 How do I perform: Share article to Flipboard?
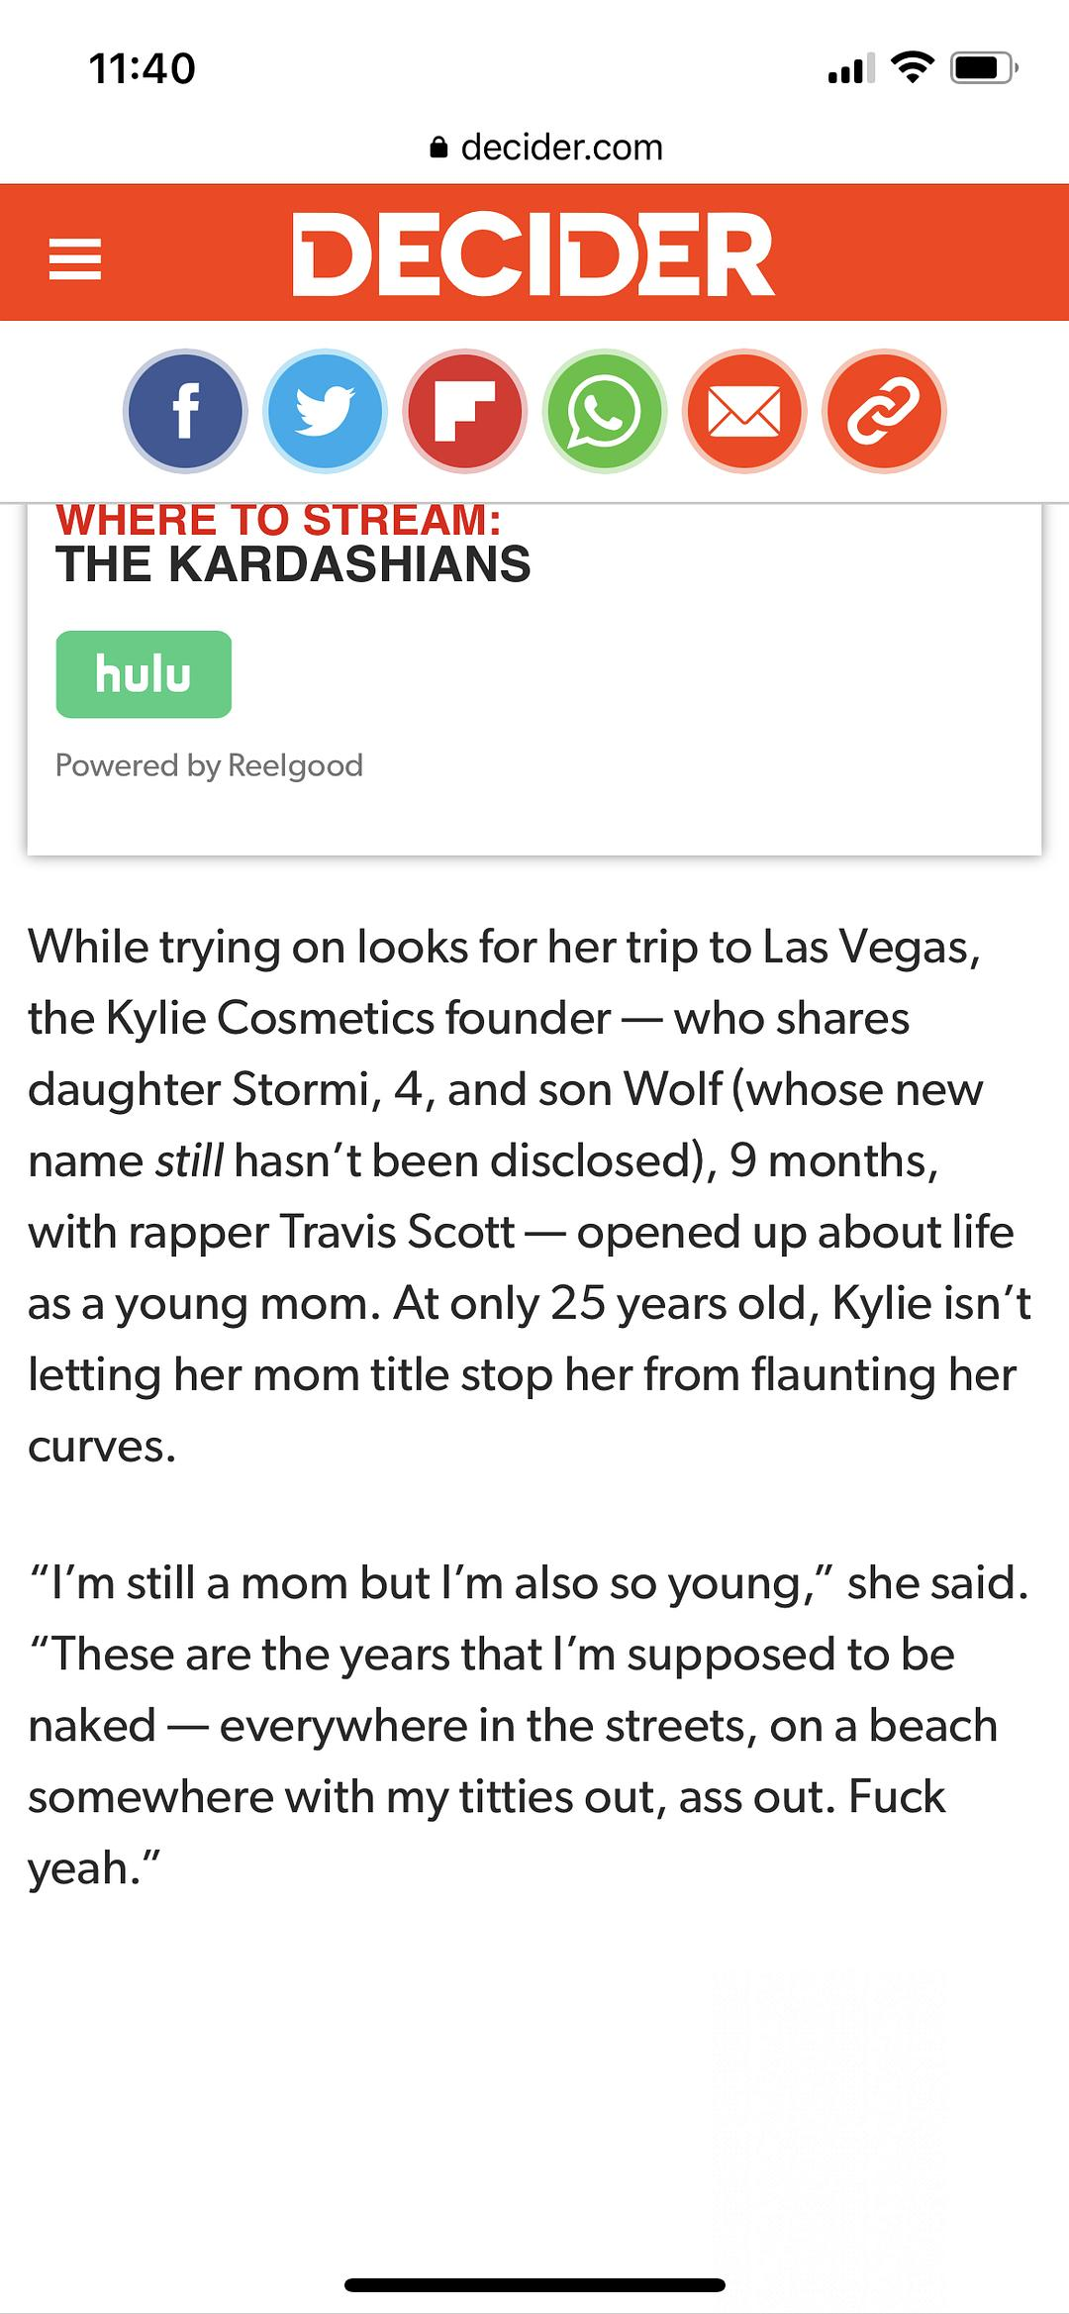pyautogui.click(x=464, y=411)
